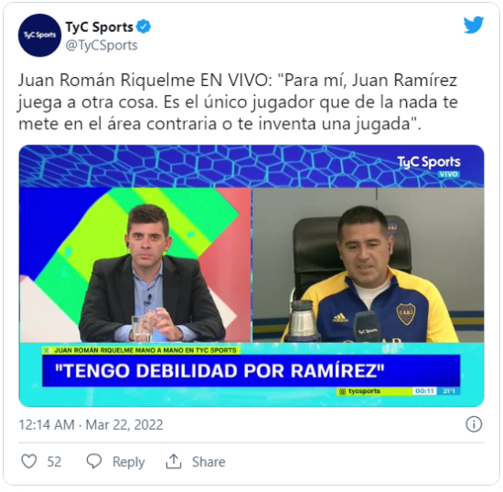This screenshot has height=492, width=503.
Task: Open the TyC Sports account name
Action: pos(99,27)
